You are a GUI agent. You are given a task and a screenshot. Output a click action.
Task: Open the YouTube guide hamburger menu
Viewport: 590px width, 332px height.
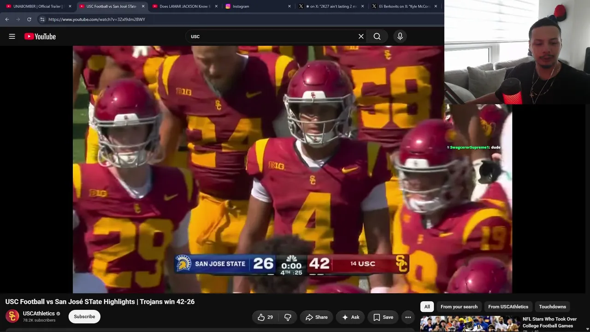point(12,36)
